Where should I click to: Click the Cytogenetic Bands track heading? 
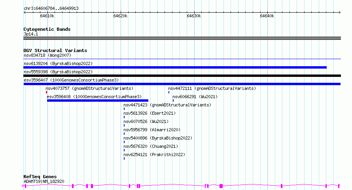[x=47, y=29]
